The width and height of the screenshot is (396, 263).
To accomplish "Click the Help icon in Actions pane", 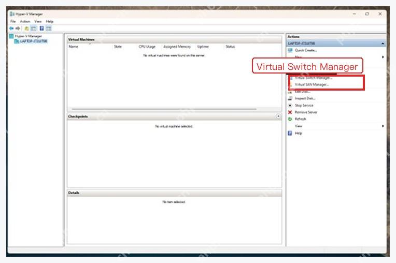I will pyautogui.click(x=290, y=133).
